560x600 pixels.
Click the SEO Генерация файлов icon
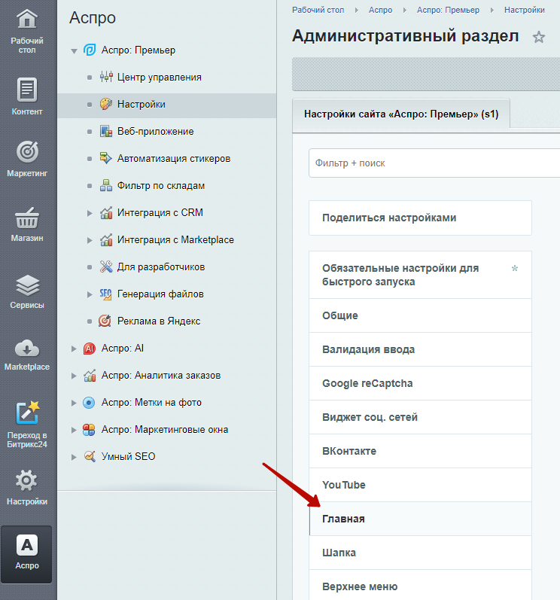click(x=106, y=294)
